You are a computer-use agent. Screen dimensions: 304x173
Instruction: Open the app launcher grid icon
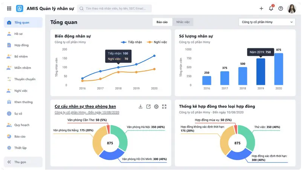[9, 9]
